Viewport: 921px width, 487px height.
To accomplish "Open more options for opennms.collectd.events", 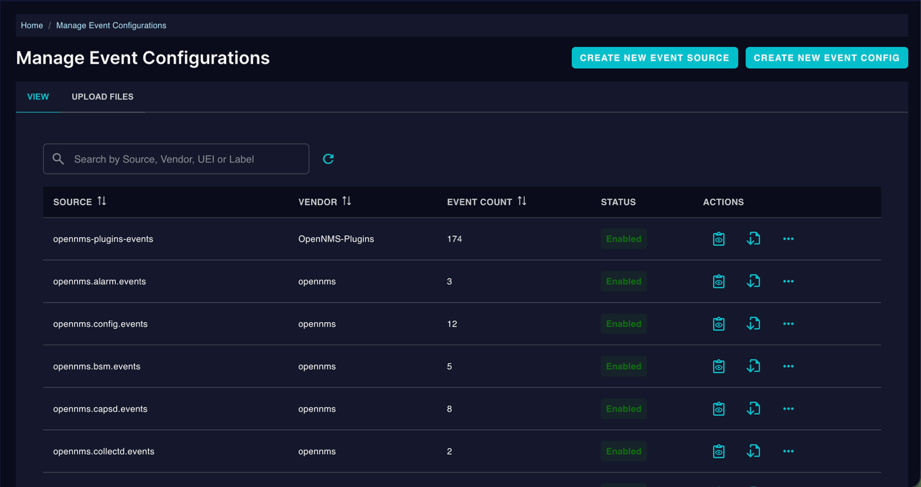I will click(788, 452).
